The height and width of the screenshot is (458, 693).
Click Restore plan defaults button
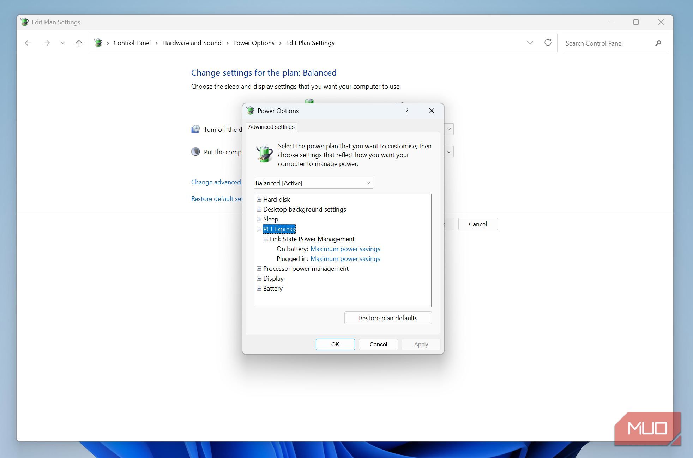[388, 318]
